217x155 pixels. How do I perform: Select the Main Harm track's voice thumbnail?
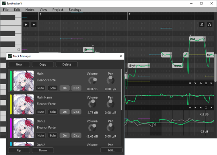[x=23, y=104]
